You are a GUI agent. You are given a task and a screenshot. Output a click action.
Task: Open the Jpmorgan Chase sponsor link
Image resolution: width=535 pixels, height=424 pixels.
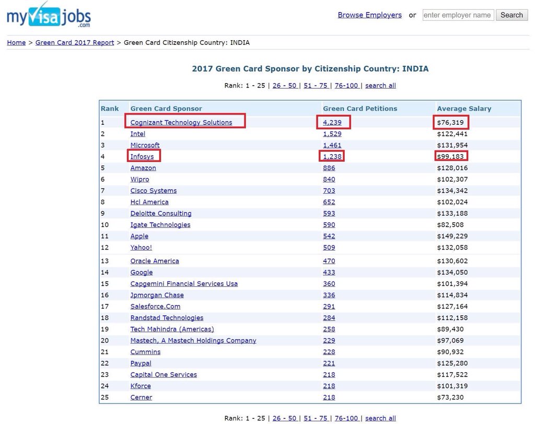pyautogui.click(x=157, y=295)
